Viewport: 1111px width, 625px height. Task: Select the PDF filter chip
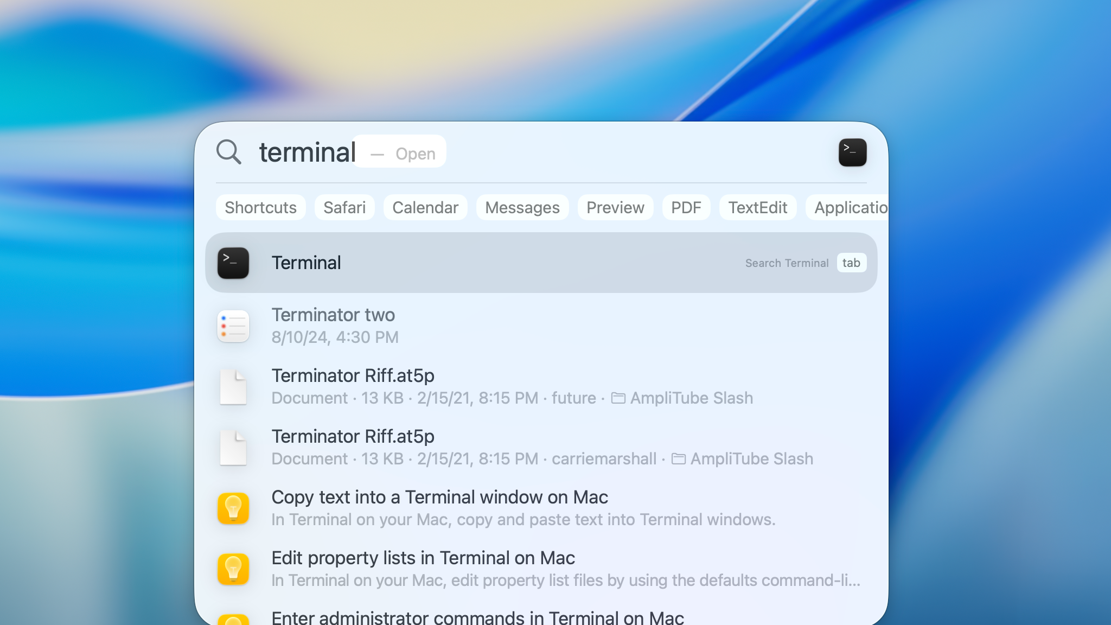(x=686, y=207)
